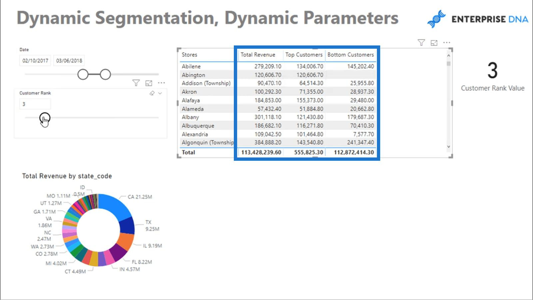
Task: Click the FL 8.22M data label
Action: click(142, 262)
